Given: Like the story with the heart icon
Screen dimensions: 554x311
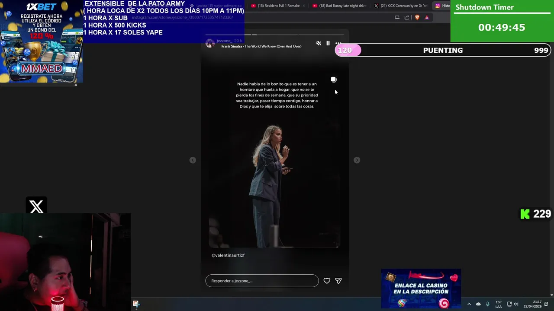Looking at the screenshot, I should (x=327, y=281).
